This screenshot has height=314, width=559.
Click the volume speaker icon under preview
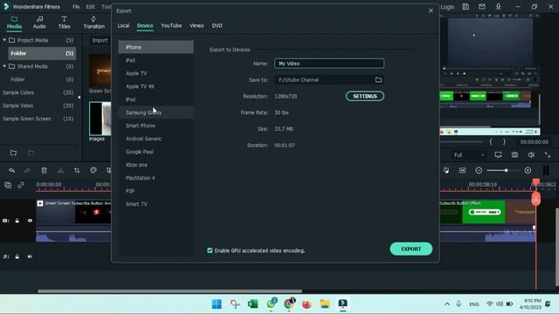tap(531, 155)
